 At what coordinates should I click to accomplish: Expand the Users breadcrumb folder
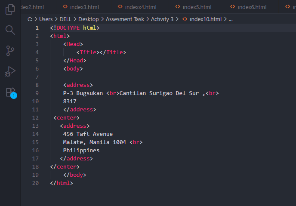click(46, 19)
